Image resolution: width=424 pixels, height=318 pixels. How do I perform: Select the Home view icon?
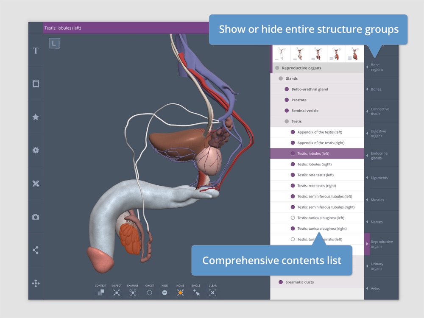tap(180, 293)
